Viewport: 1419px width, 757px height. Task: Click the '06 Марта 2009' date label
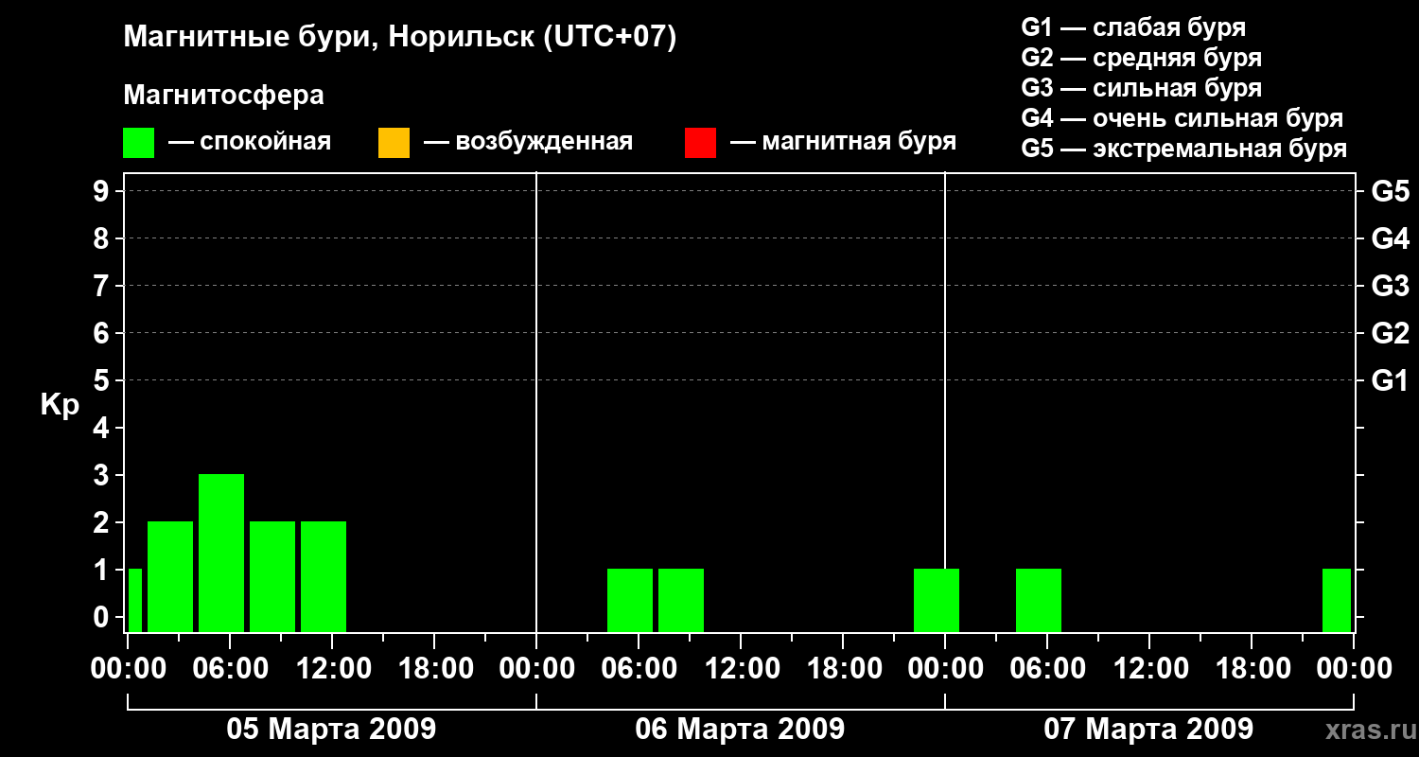click(x=740, y=729)
